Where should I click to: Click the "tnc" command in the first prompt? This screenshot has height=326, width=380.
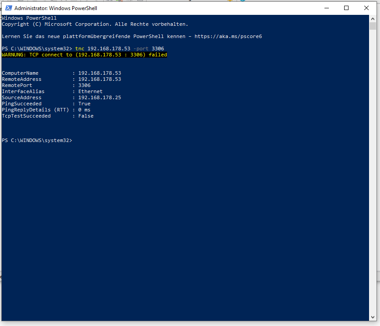80,49
